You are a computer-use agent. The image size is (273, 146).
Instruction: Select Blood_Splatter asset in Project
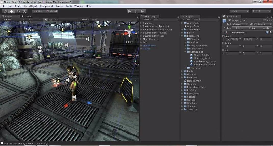(x=202, y=55)
